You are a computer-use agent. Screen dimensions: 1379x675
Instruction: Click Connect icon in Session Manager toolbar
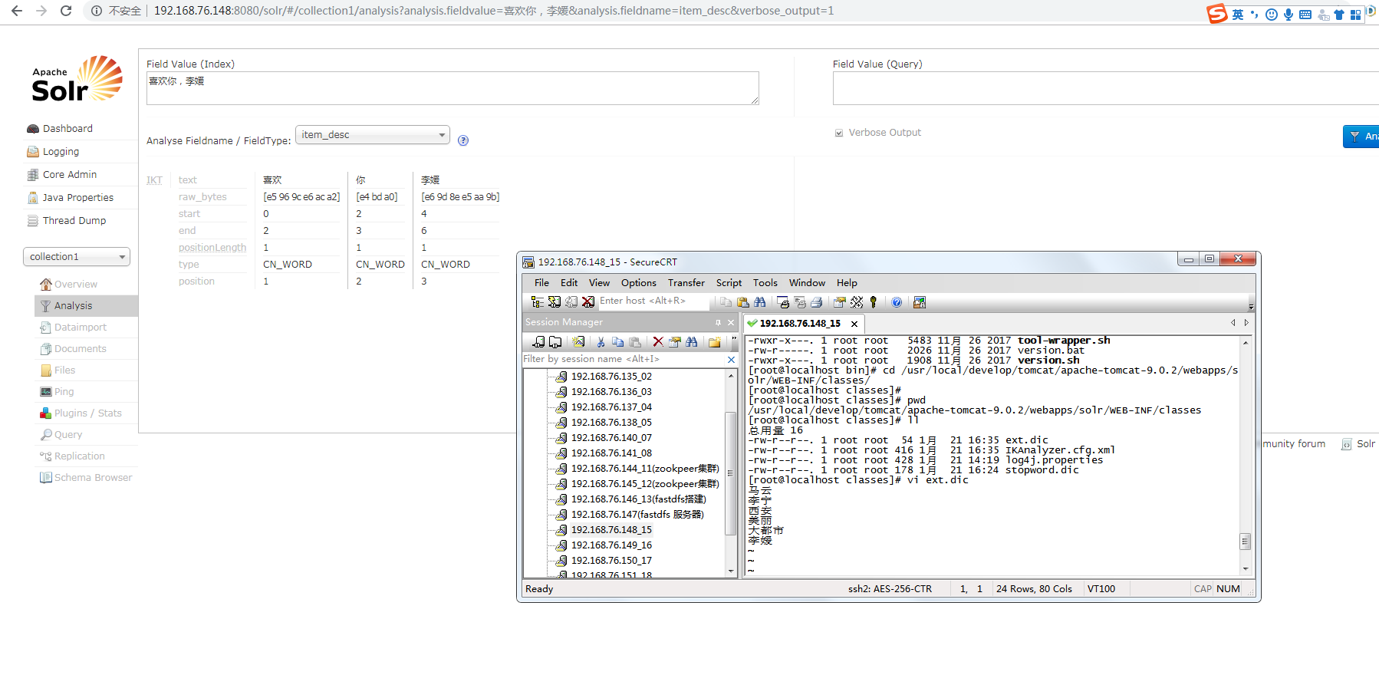click(538, 342)
